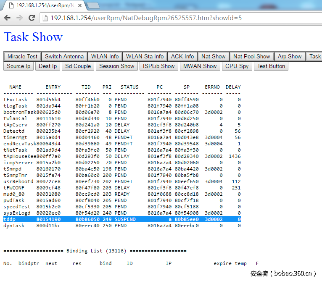Image resolution: width=322 pixels, height=281 pixels.
Task: Show the WLAN Sta Info
Action: point(145,56)
